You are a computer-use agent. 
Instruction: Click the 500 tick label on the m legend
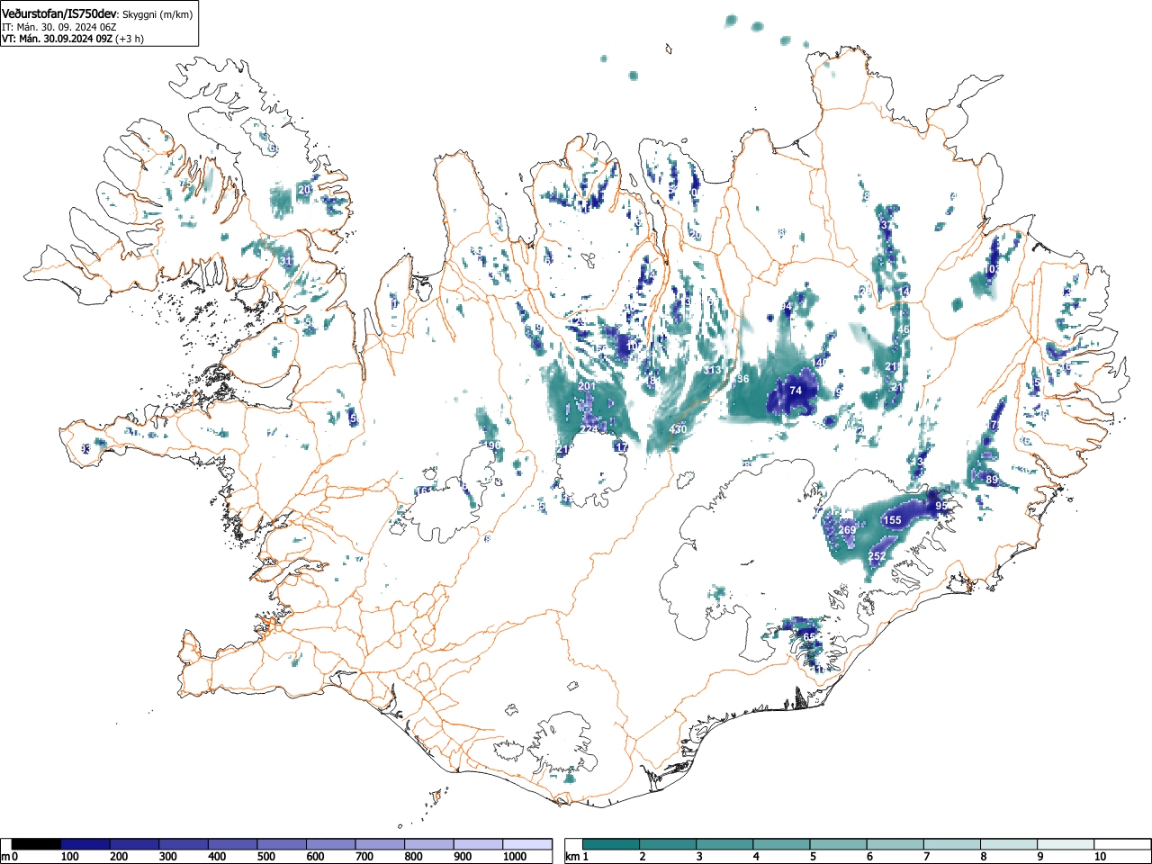[265, 857]
